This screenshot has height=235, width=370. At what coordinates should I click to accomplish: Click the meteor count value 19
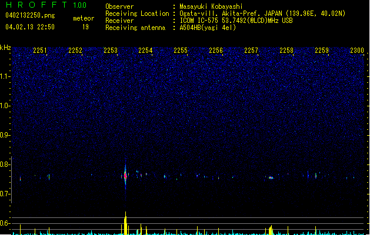tap(85, 27)
